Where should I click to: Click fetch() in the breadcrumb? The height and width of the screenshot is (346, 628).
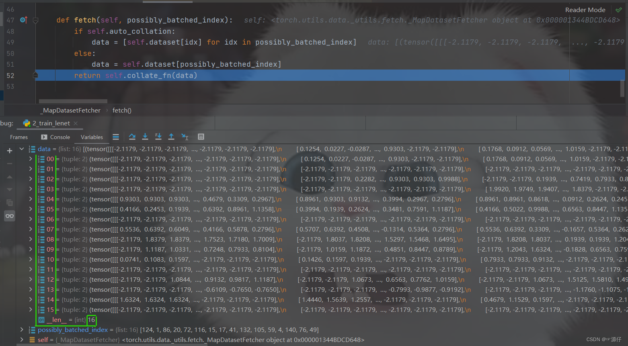(122, 110)
